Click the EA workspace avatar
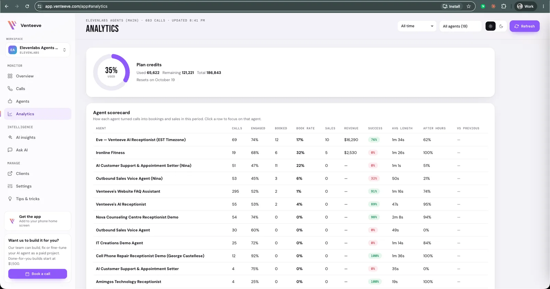This screenshot has height=289, width=550. (x=13, y=50)
